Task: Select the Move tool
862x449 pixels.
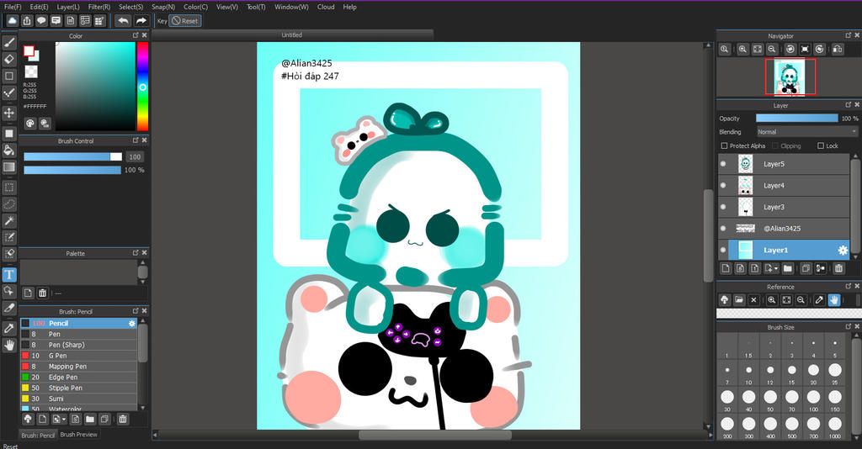Action: [x=10, y=113]
